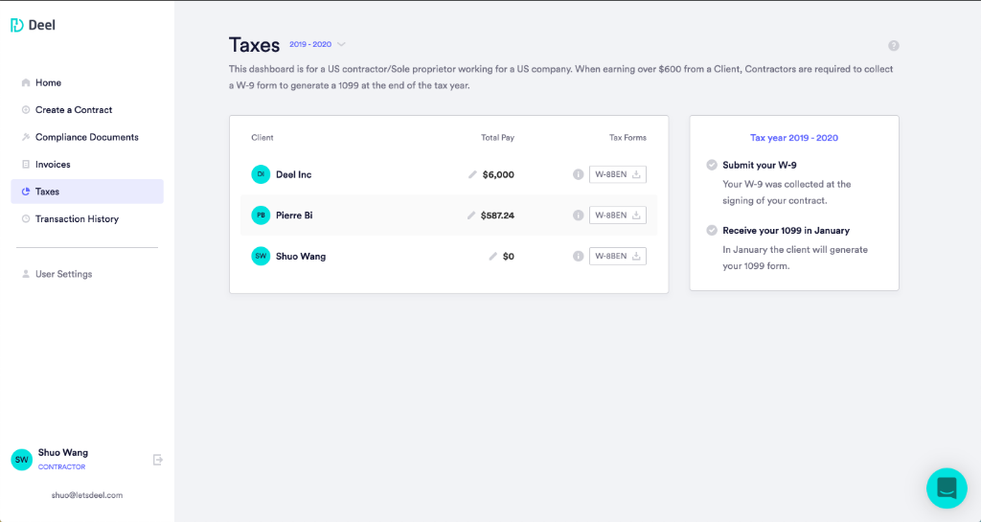Click the Tax year 2019 - 2020 link
The width and height of the screenshot is (981, 522).
coord(794,138)
